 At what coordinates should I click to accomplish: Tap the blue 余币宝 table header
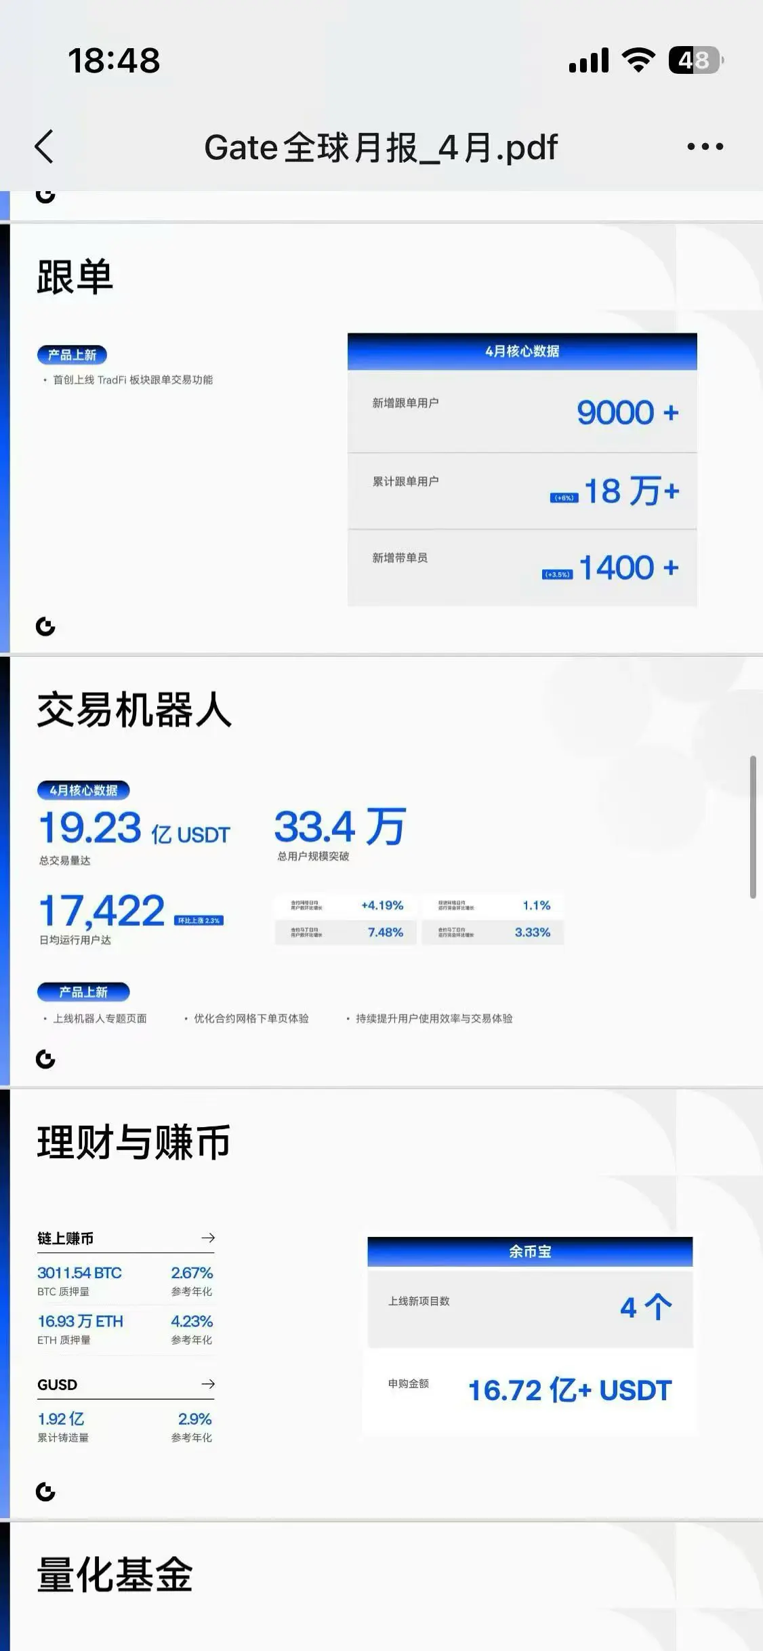tap(530, 1251)
